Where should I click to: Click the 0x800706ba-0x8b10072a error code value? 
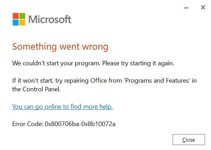(x=80, y=124)
